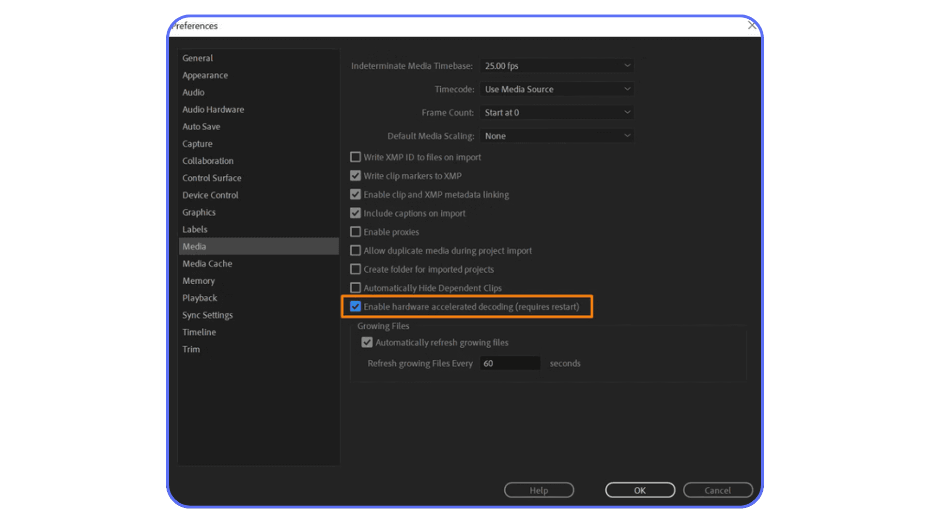Disable hardware accelerated decoding

(356, 307)
